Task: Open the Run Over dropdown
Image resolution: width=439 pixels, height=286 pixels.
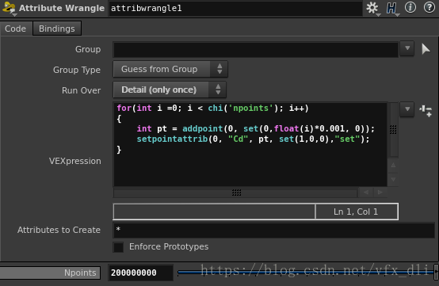Action: (170, 90)
